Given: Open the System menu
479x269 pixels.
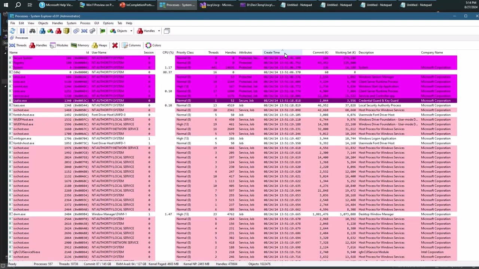Looking at the screenshot, I should [71, 23].
